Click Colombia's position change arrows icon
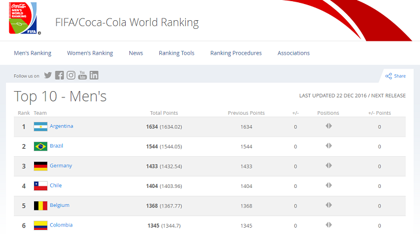 point(329,225)
